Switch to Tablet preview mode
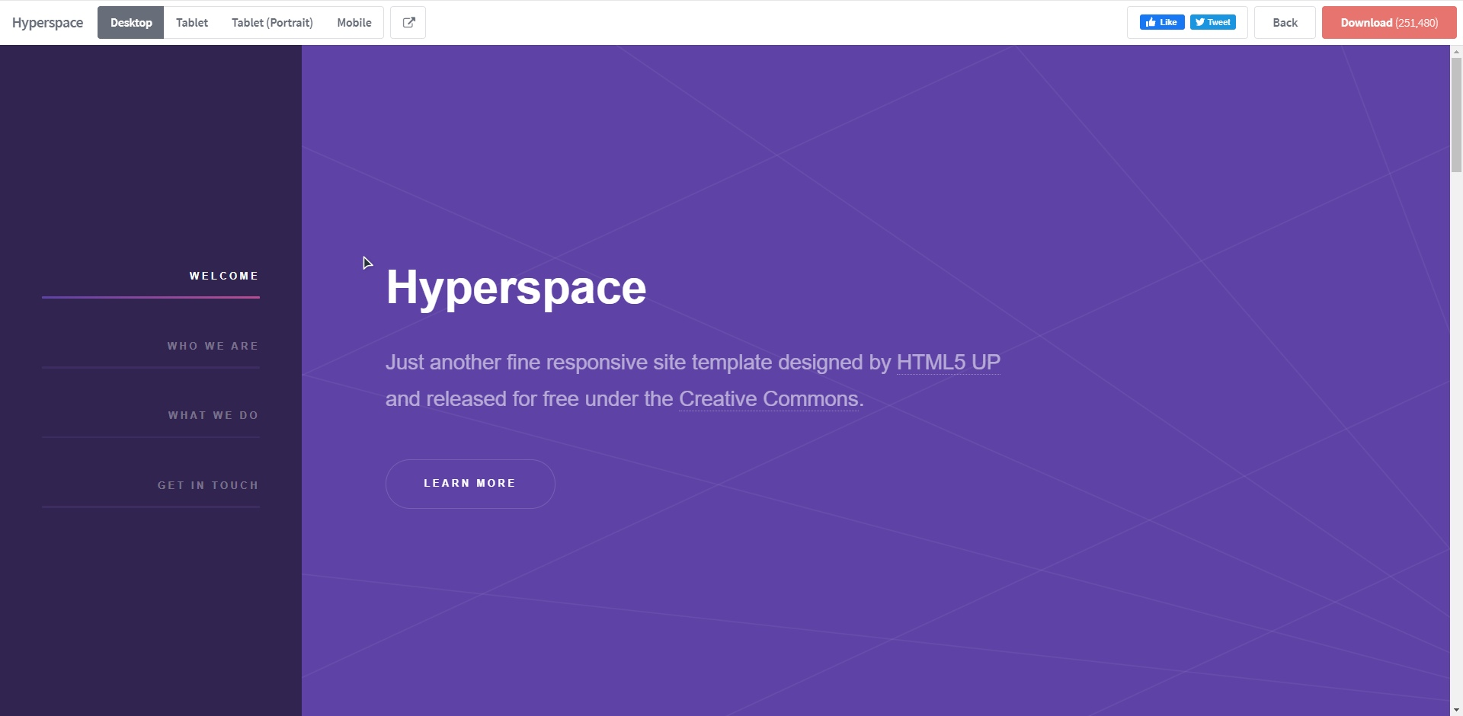 (192, 23)
